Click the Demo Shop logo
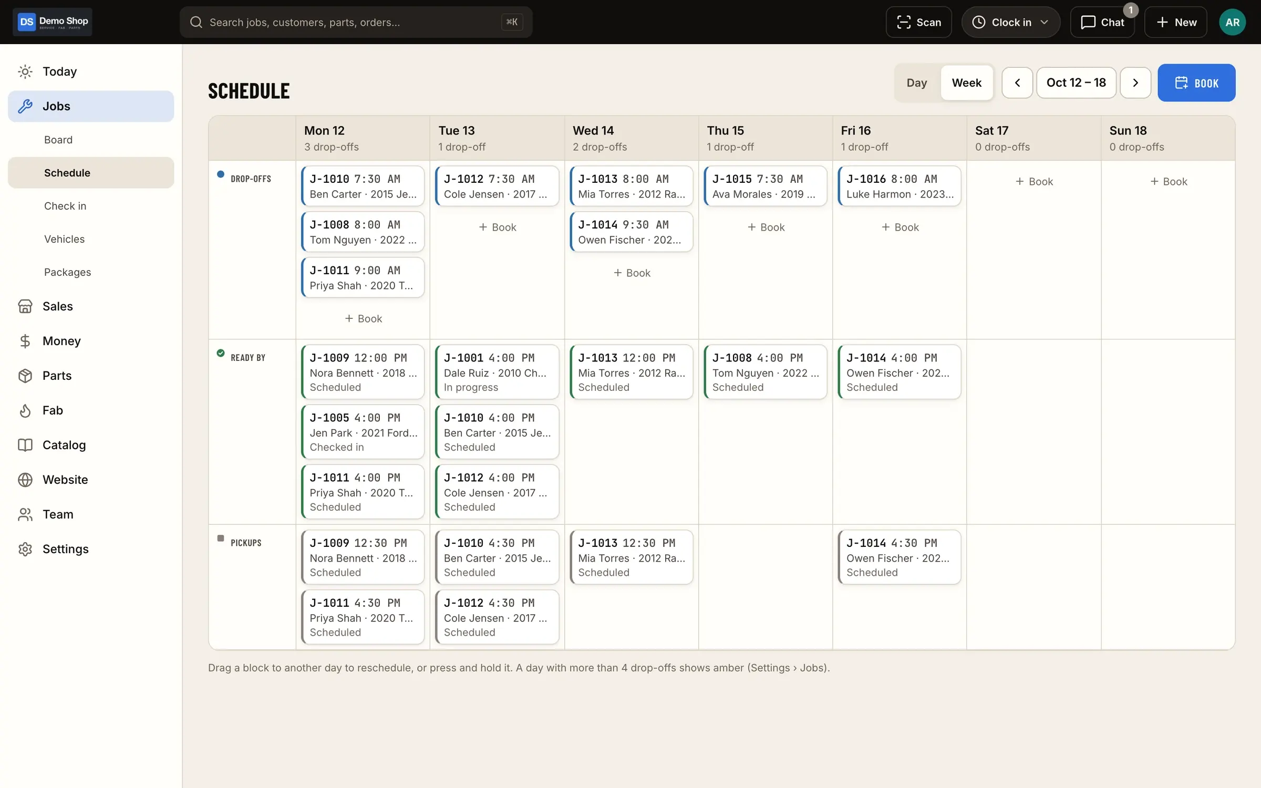Viewport: 1261px width, 788px height. point(53,22)
